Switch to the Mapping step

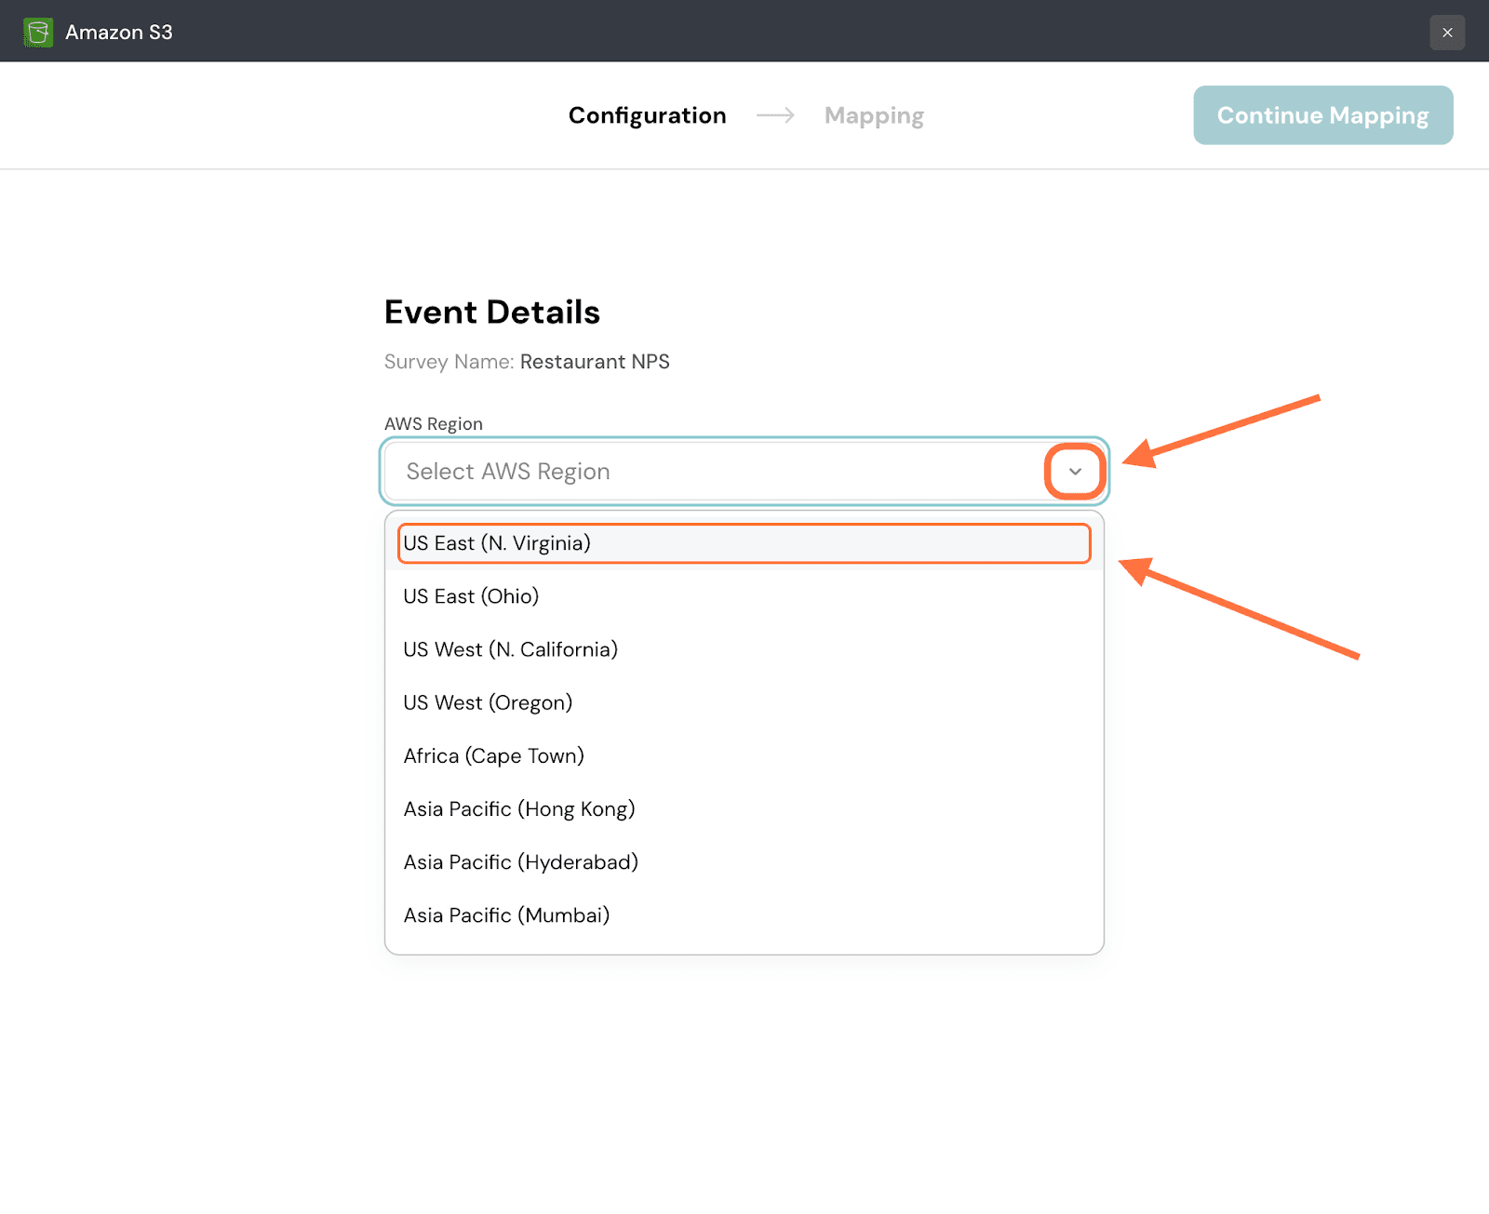click(x=874, y=115)
